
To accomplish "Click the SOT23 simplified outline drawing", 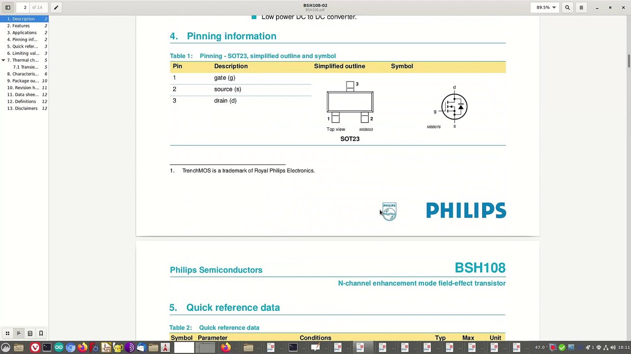I will 350,102.
